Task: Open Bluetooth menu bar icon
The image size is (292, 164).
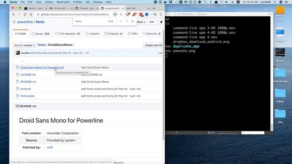Action: click(x=210, y=2)
